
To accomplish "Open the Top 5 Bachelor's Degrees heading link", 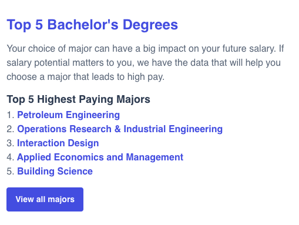I will [92, 25].
